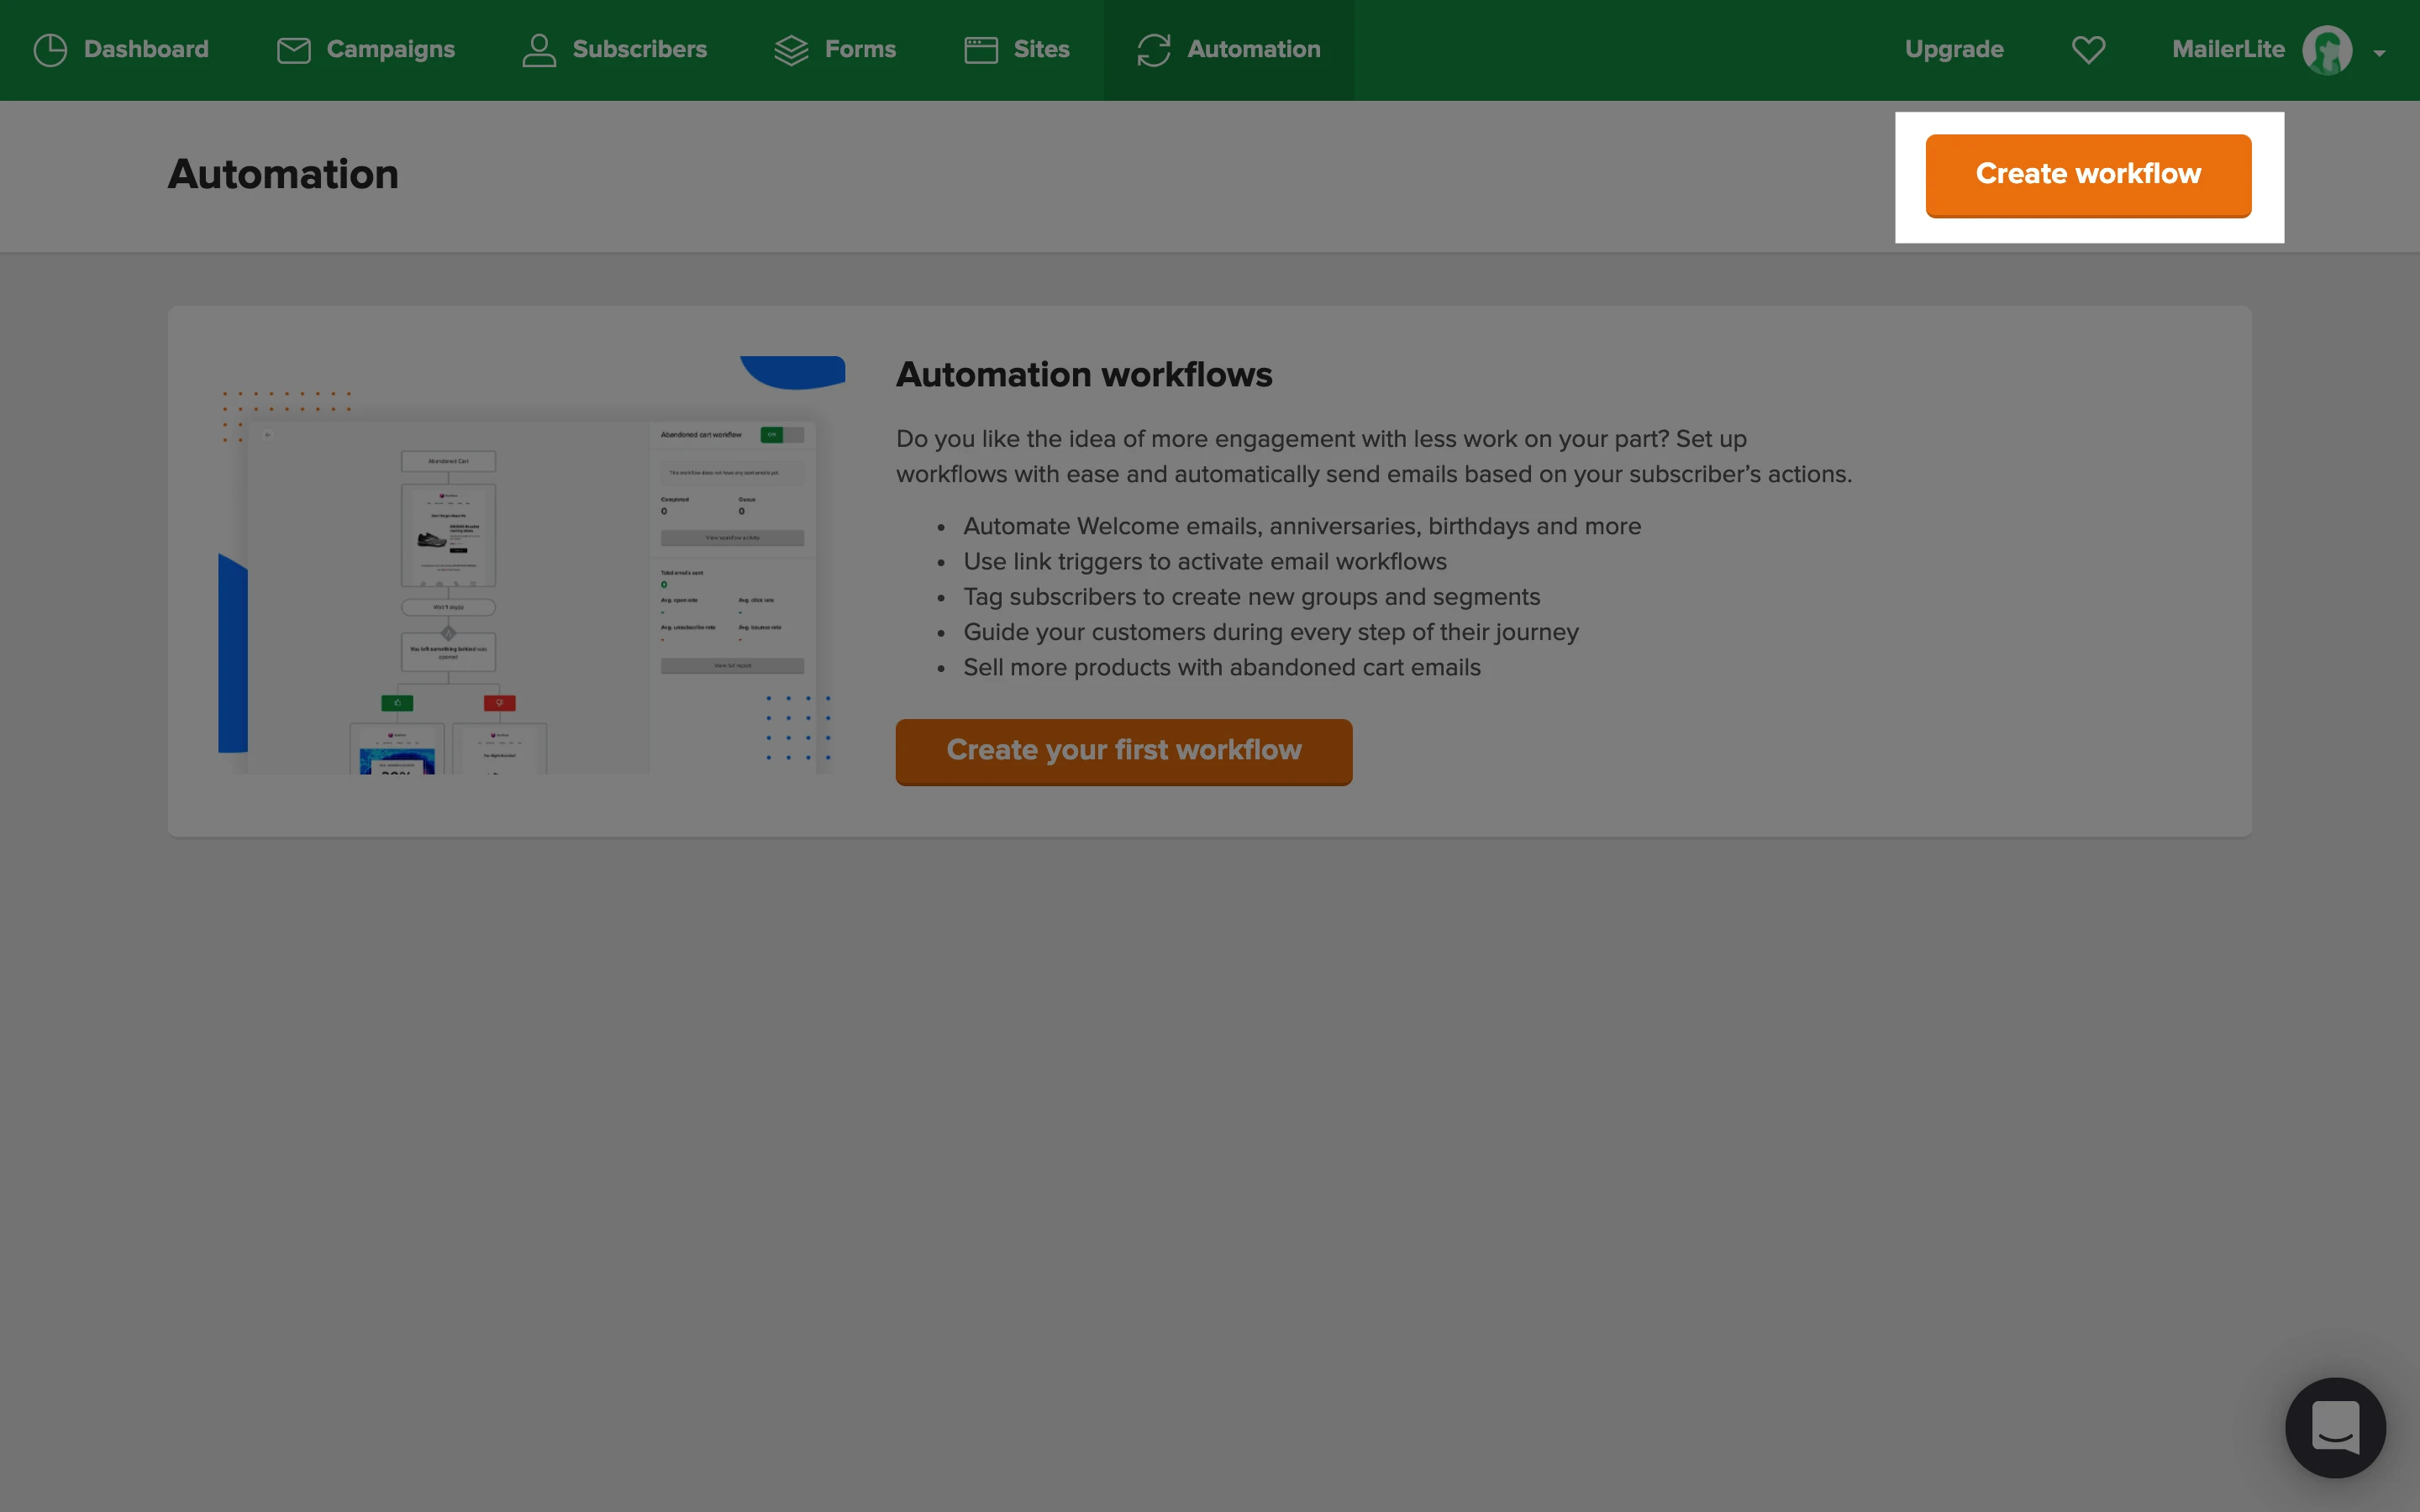
Task: Click the heart icon in the header
Action: (x=2088, y=50)
